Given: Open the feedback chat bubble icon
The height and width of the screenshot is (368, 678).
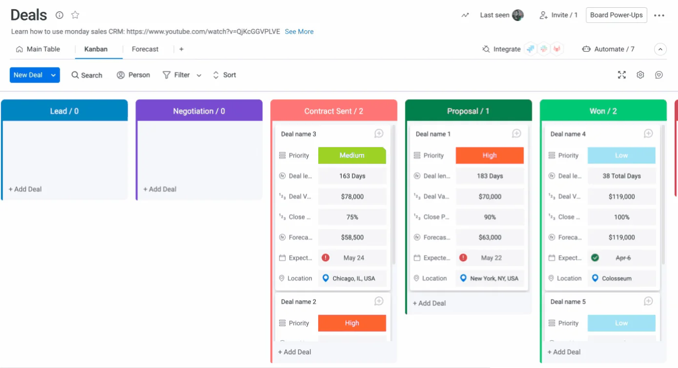Looking at the screenshot, I should coord(659,75).
